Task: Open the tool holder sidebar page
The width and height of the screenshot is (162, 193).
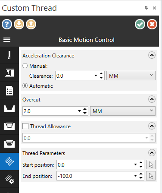Action: tap(9, 73)
